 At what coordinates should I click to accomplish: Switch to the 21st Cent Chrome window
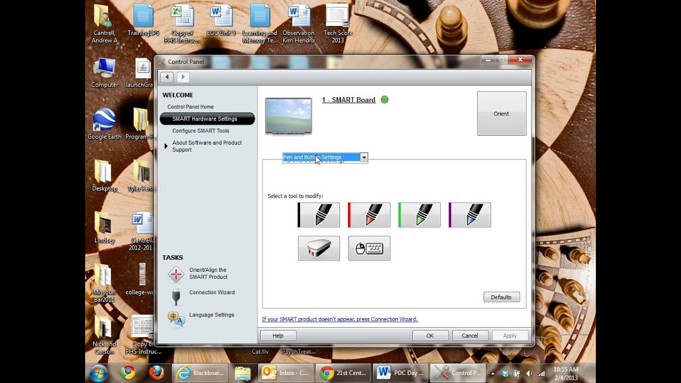point(343,373)
